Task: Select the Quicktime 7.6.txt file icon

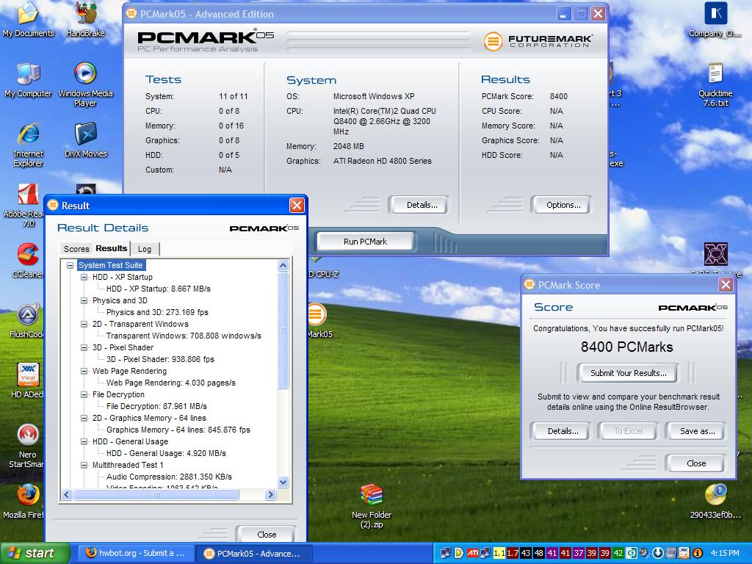Action: pyautogui.click(x=715, y=84)
